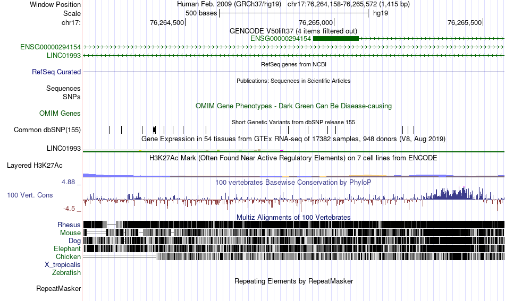
Task: Open the LINC01993 gene track label
Action: tap(64, 55)
